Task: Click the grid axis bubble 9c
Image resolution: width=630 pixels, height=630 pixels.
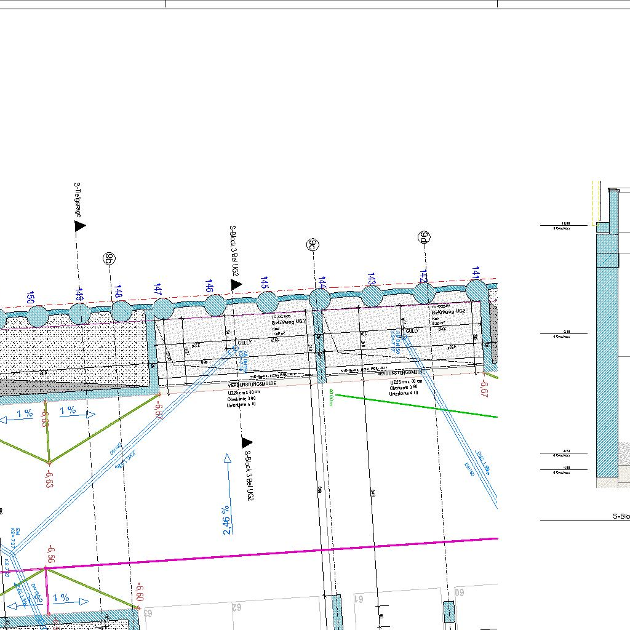Action: click(x=313, y=245)
